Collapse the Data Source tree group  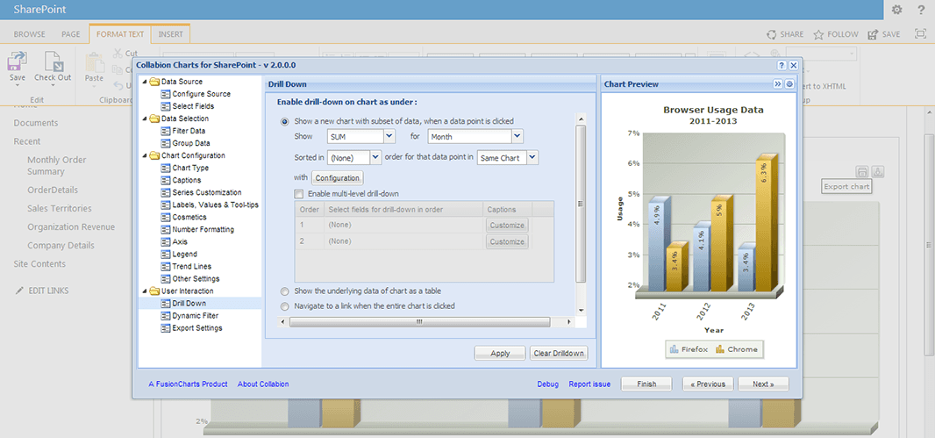pos(145,82)
